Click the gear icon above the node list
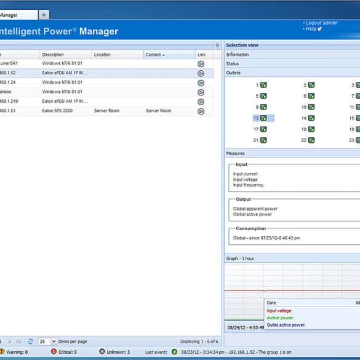Screen dimensions: 360x360 217,45
